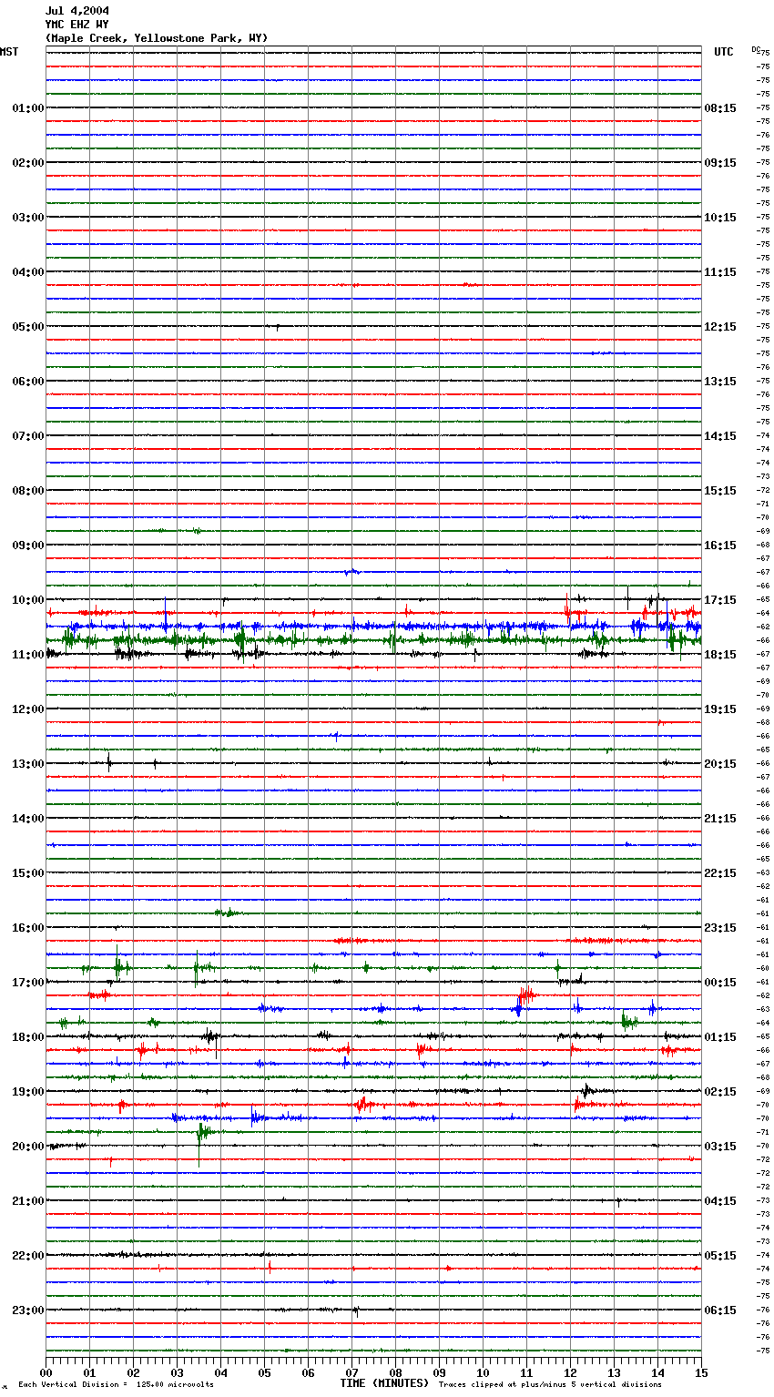
Task: Click the 02:15 UTC time label
Action: pos(720,1092)
